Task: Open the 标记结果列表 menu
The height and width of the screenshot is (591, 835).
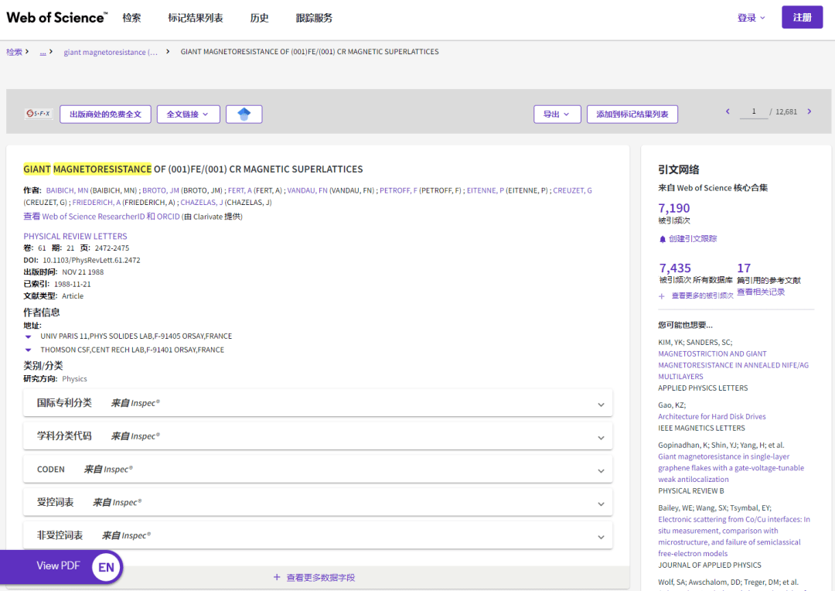Action: coord(195,18)
